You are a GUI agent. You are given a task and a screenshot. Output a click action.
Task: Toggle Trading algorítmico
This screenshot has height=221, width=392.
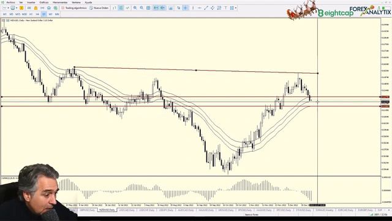click(x=74, y=8)
